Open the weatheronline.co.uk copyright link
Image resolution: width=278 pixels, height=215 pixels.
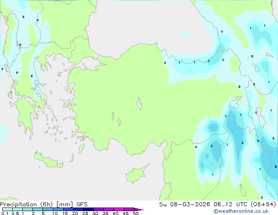[241, 211]
